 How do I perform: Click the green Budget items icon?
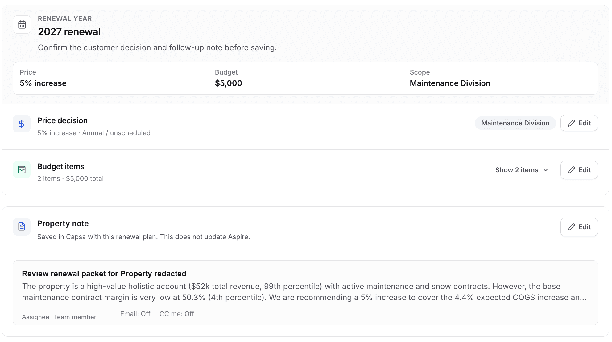click(22, 170)
